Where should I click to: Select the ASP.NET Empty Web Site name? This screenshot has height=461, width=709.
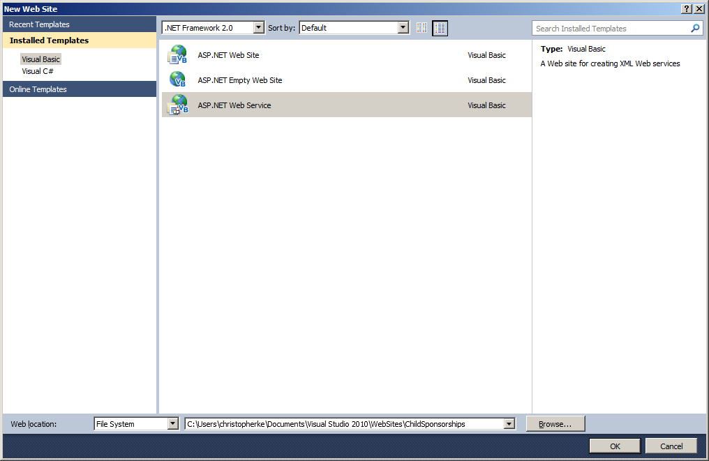click(239, 80)
